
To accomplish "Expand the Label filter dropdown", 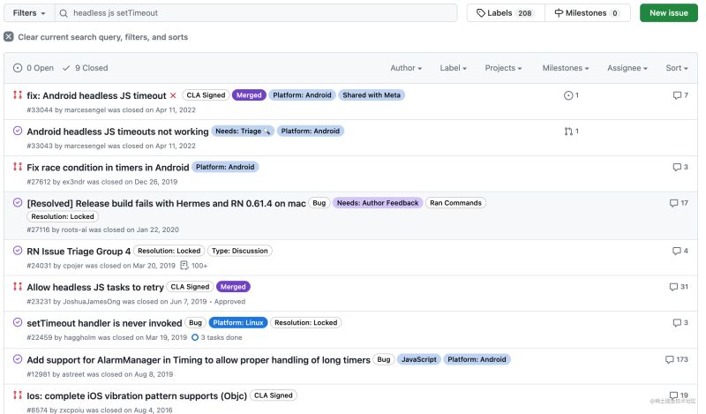I will (x=453, y=68).
